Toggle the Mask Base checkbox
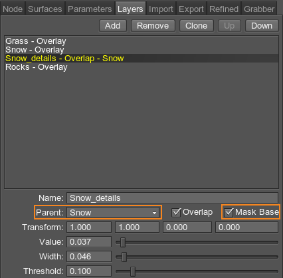The image size is (283, 278). 229,212
